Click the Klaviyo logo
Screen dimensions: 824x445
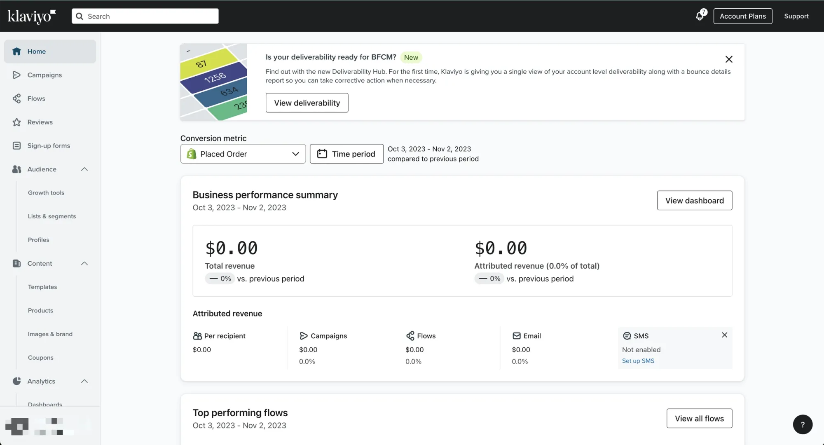pos(32,16)
